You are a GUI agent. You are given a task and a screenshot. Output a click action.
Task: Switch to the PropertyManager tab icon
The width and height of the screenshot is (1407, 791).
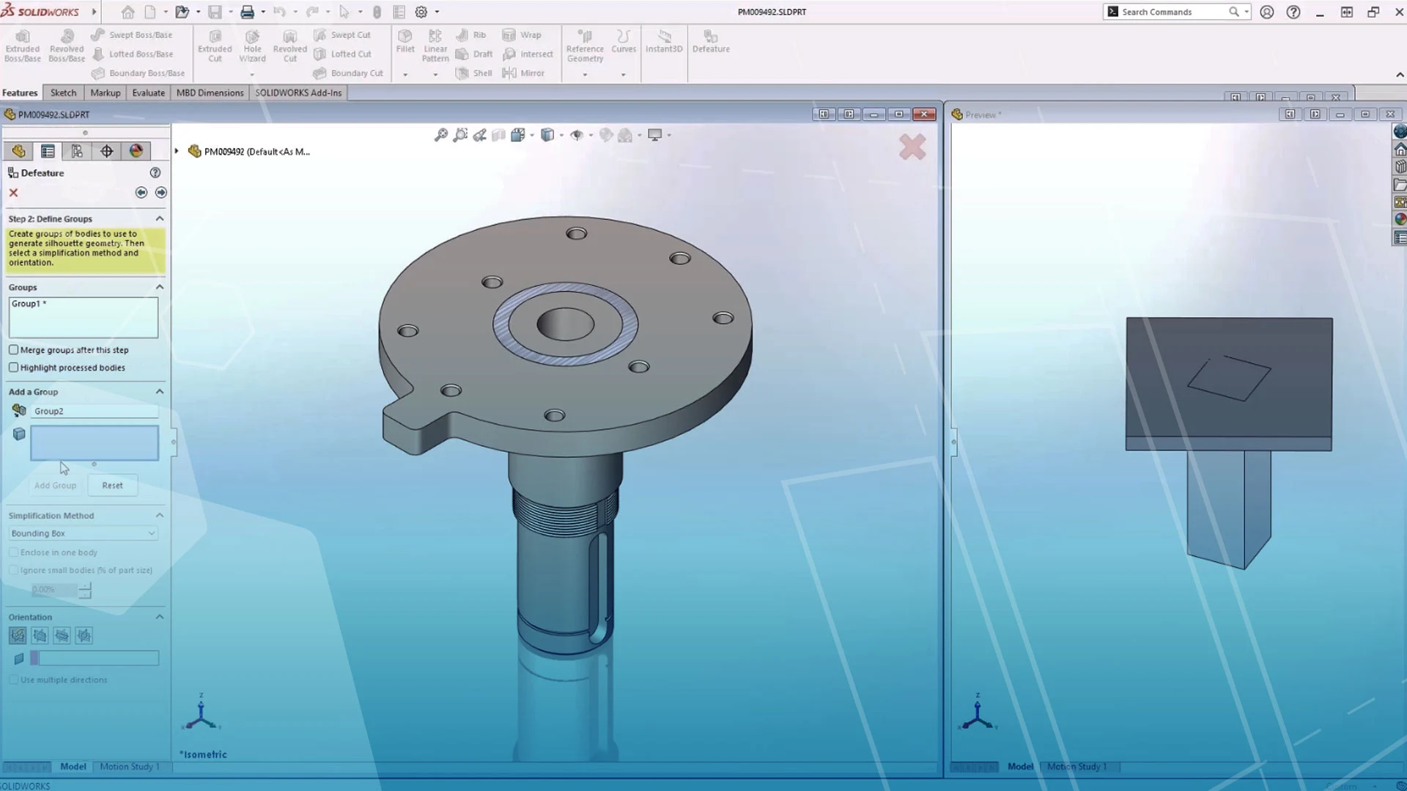click(48, 151)
